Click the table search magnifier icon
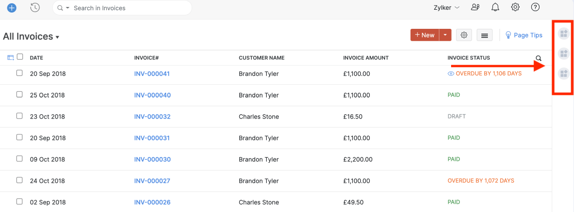 pyautogui.click(x=539, y=58)
